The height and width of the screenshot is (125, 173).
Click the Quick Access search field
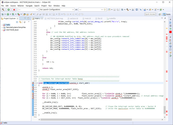150,14
